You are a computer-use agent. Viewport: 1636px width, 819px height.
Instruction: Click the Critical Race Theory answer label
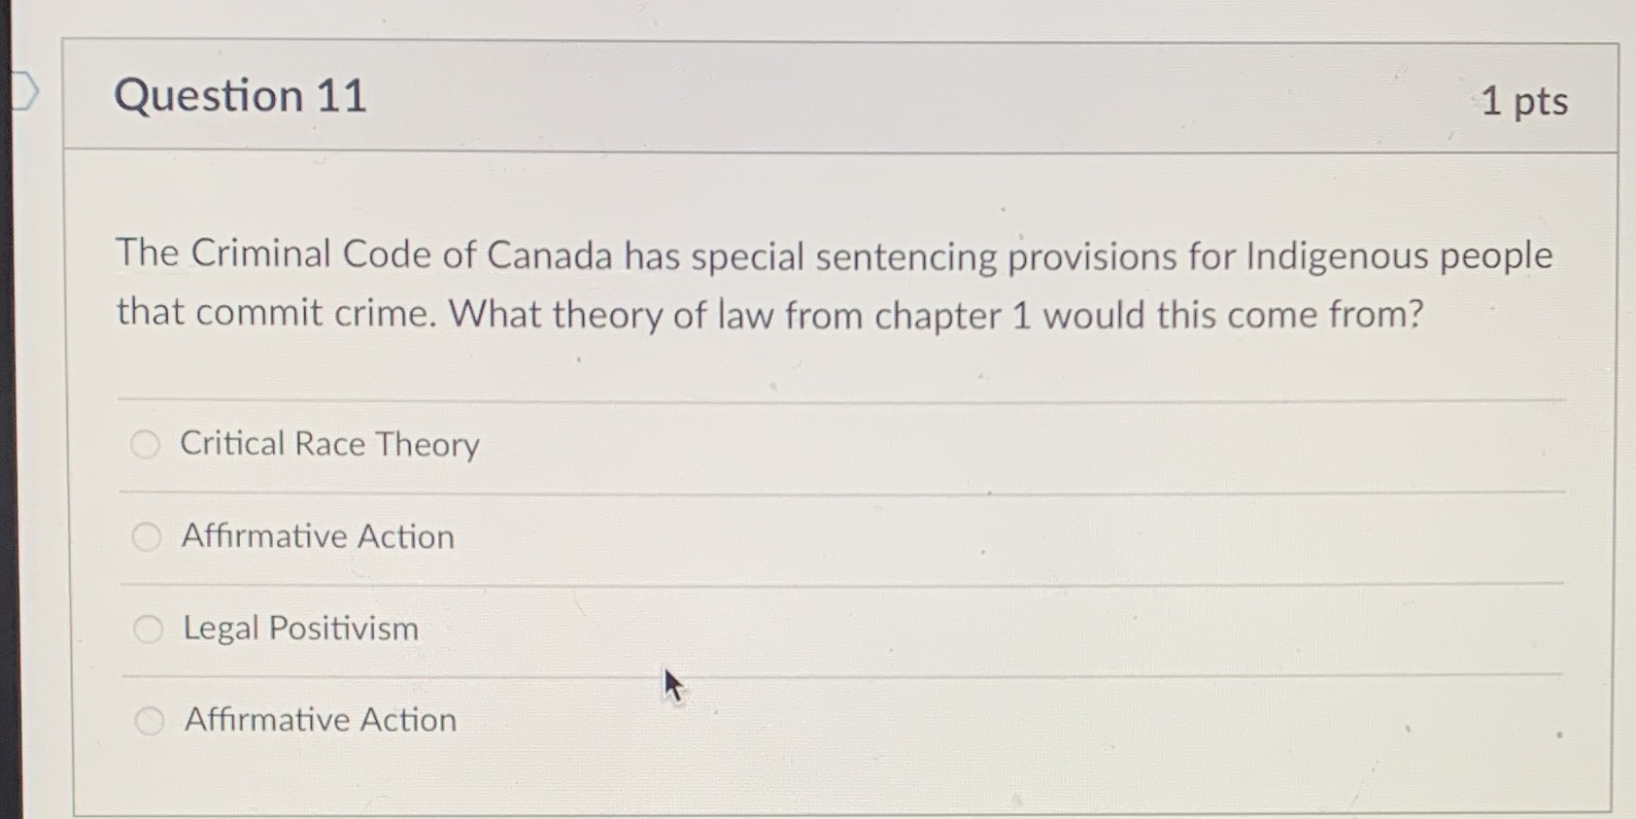[327, 445]
